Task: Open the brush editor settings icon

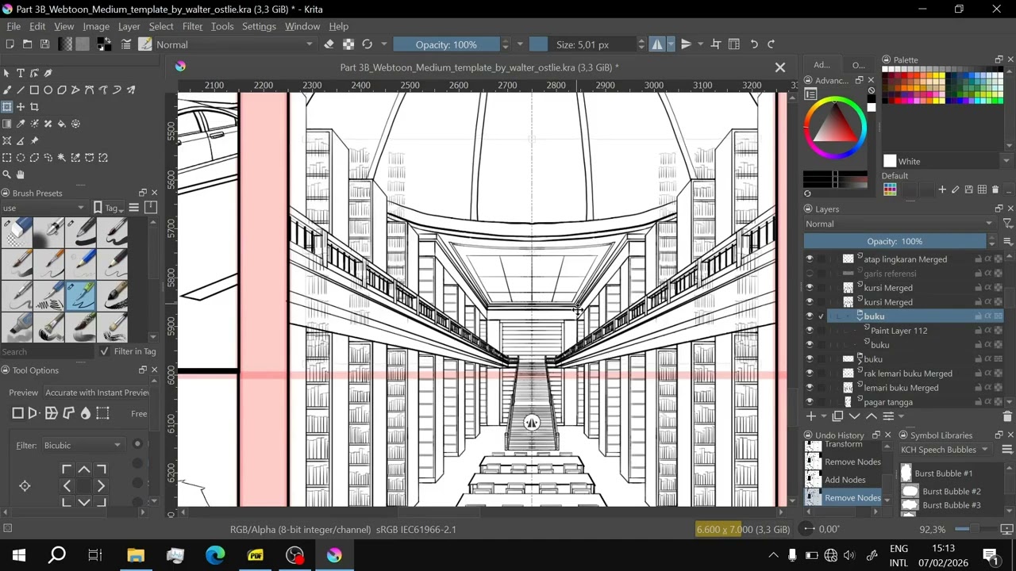Action: 126,44
